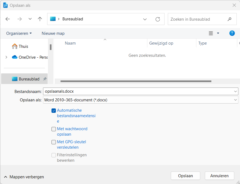Click Nieuwe map in toolbar
Screen dimensions: 240x184
(53, 33)
